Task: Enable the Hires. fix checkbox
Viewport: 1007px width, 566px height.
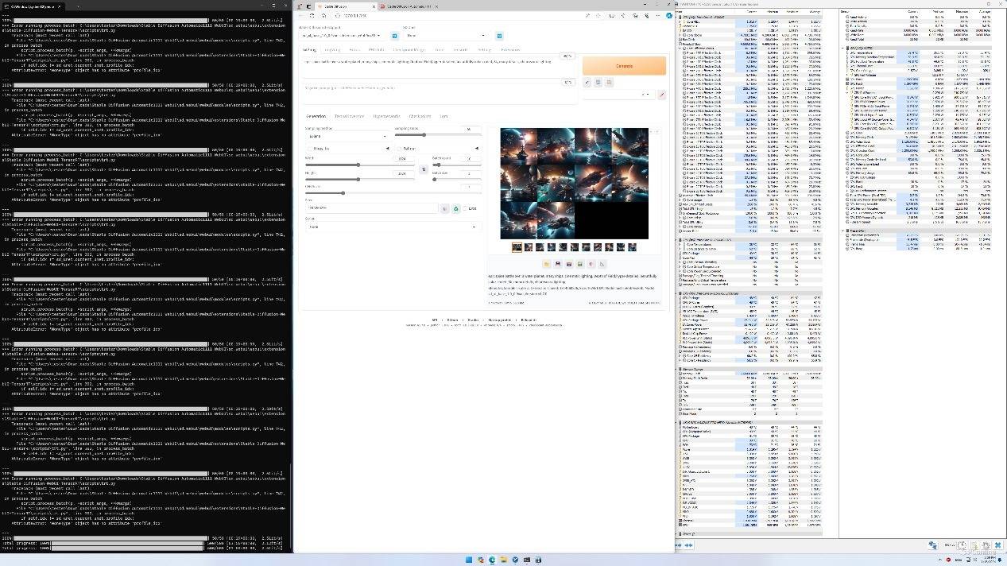Action: (x=310, y=149)
